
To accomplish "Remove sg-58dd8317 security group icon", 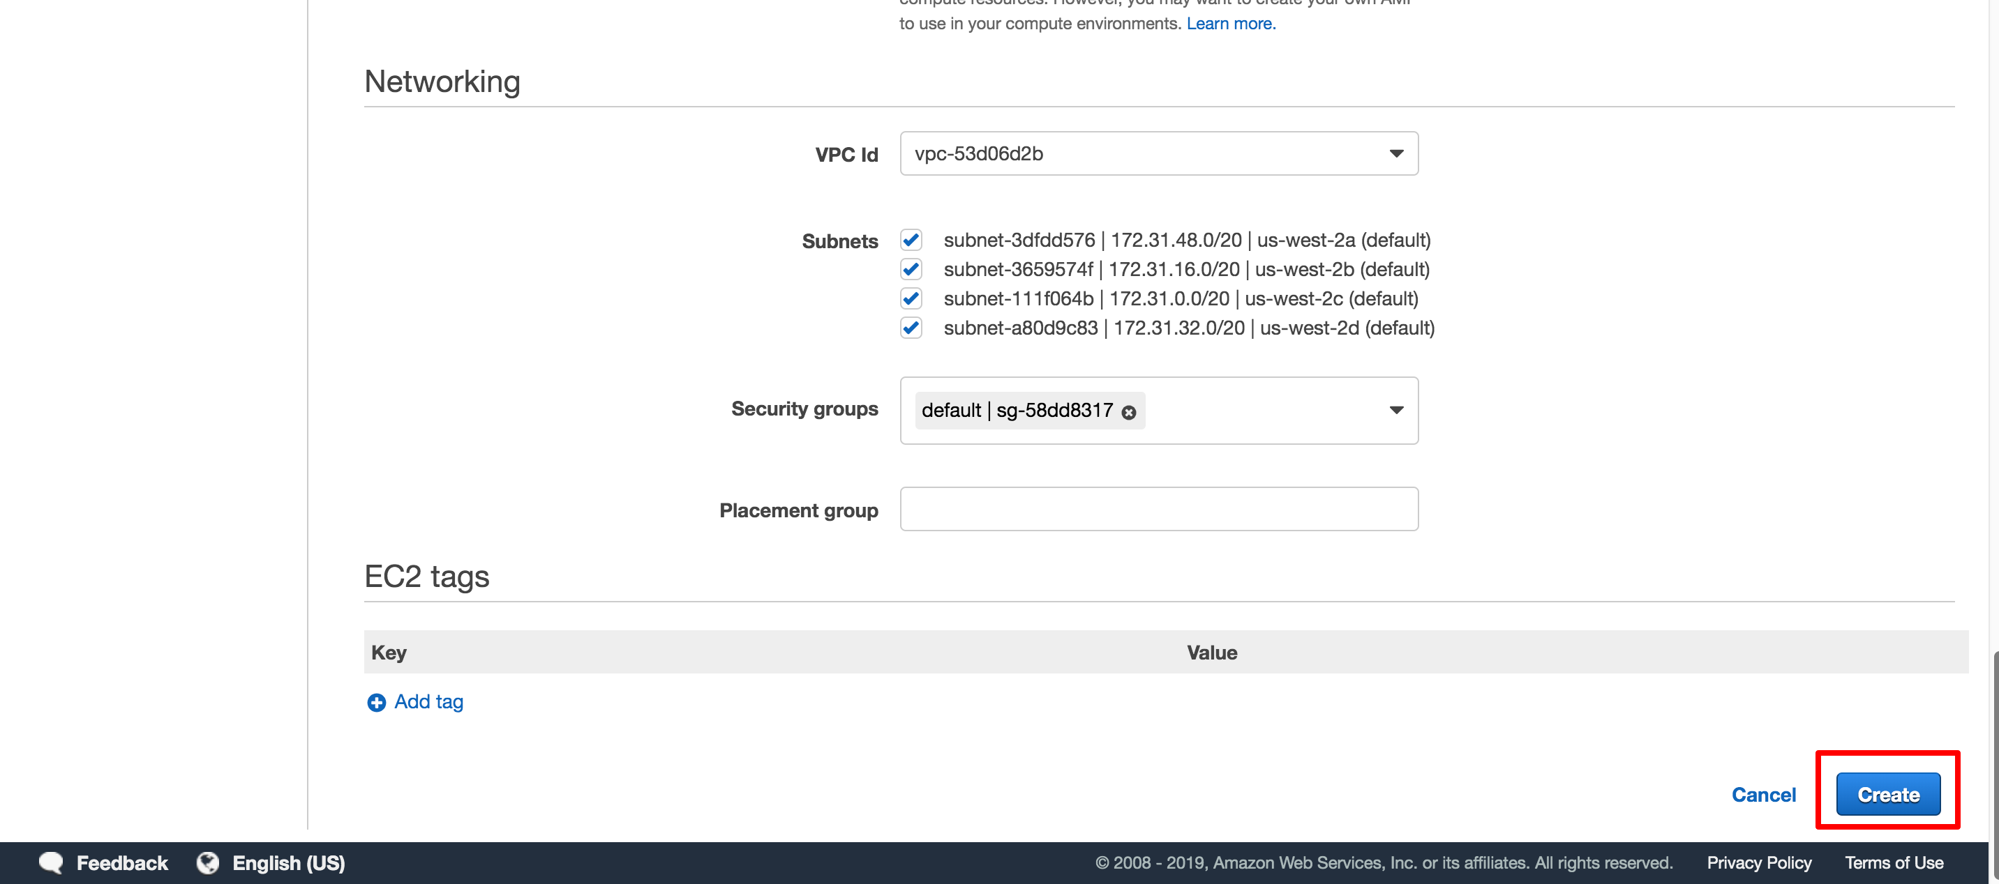I will coord(1131,410).
